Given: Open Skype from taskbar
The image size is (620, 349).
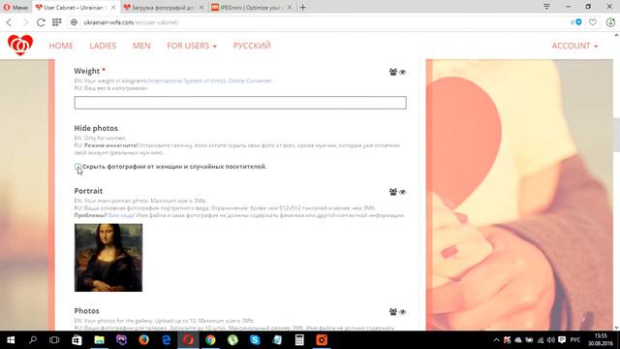Looking at the screenshot, I should [255, 340].
